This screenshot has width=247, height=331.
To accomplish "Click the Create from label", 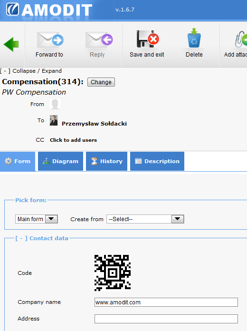I will [87, 219].
